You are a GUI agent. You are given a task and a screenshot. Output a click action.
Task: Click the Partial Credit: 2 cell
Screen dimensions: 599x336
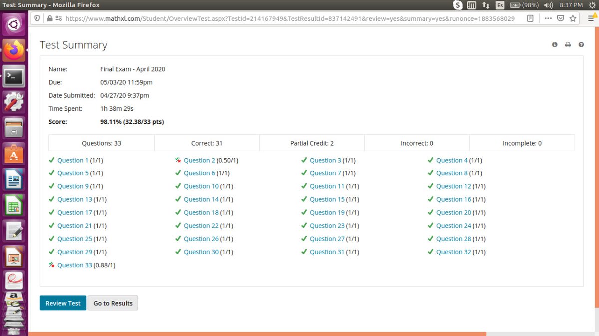coord(312,143)
